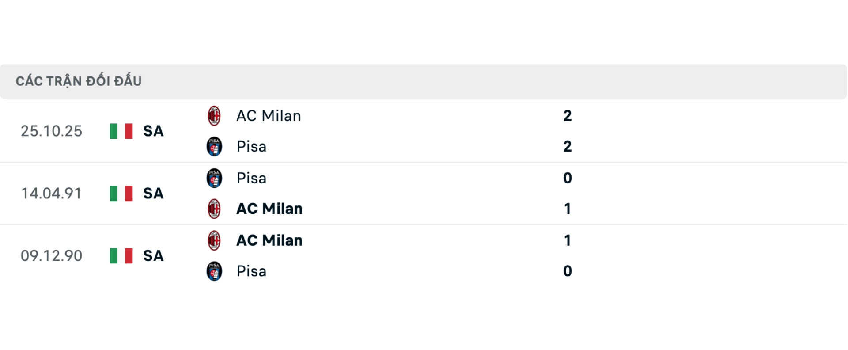Open the SA league label of the first match
Viewport: 848px width, 350px height.
point(153,131)
